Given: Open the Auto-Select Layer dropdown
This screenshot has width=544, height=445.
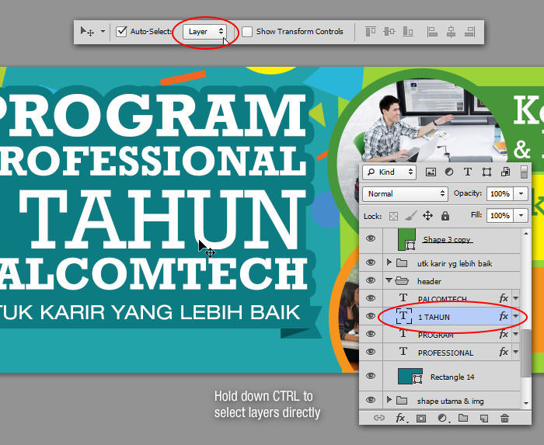Looking at the screenshot, I should [x=204, y=32].
